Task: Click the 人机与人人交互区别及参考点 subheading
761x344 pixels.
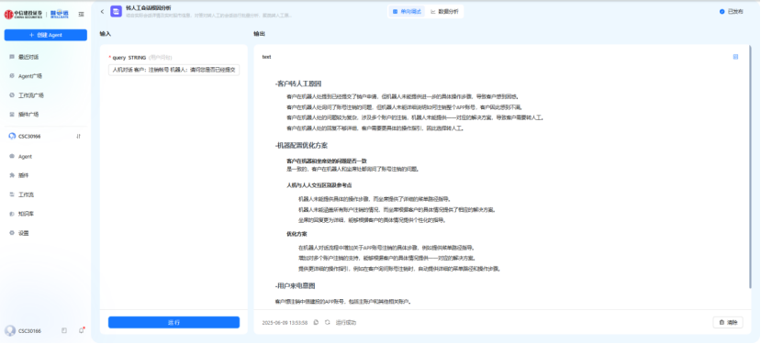Action: pos(319,185)
